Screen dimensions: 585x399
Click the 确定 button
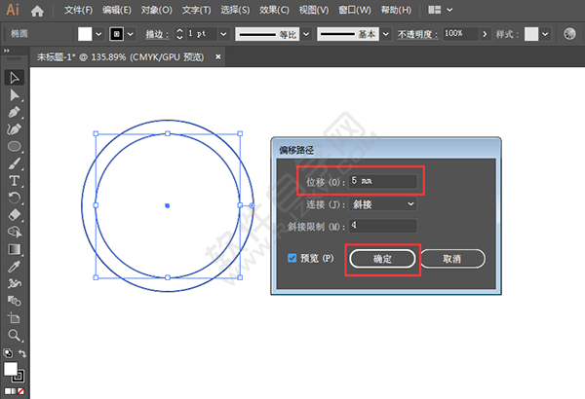click(x=382, y=259)
